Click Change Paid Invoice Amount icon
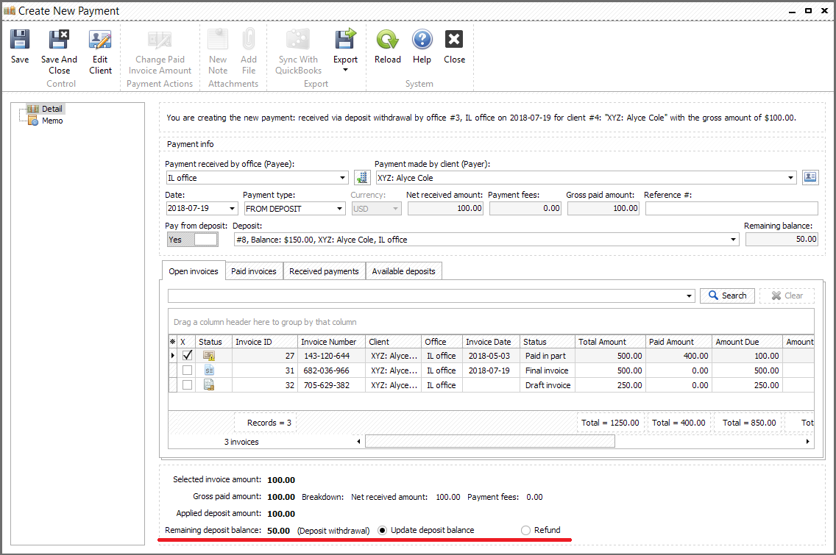The height and width of the screenshot is (555, 836). (160, 40)
